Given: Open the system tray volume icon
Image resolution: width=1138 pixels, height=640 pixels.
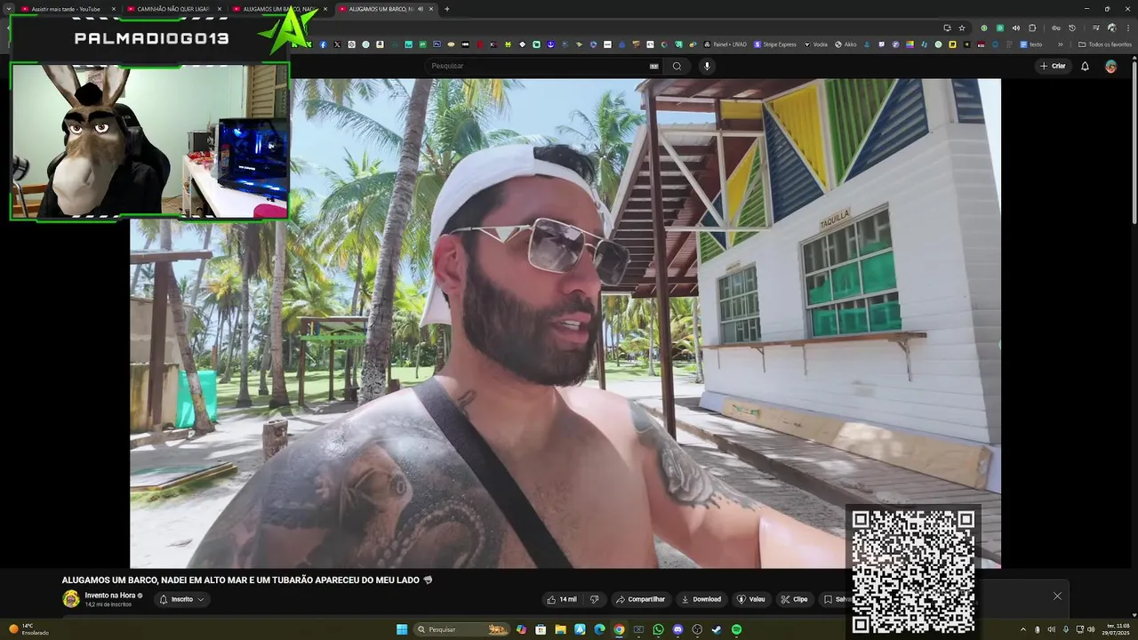Looking at the screenshot, I should [x=1091, y=629].
